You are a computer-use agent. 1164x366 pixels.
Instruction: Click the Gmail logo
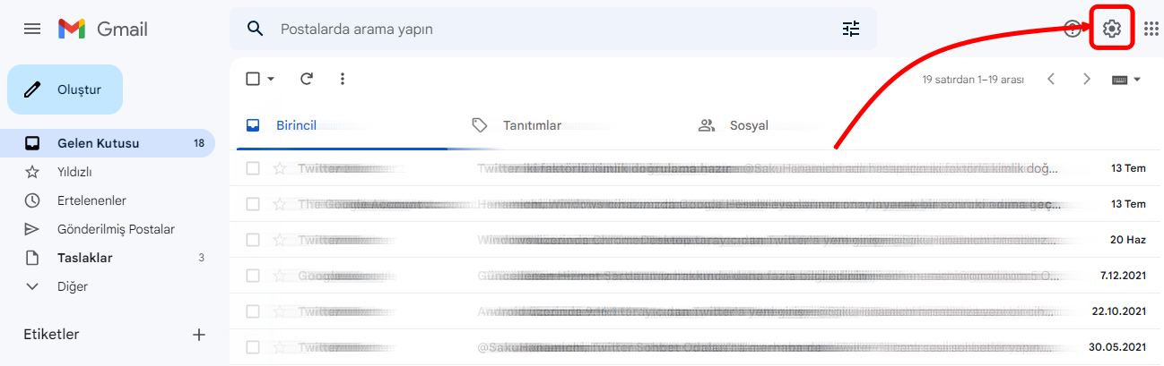coord(102,29)
